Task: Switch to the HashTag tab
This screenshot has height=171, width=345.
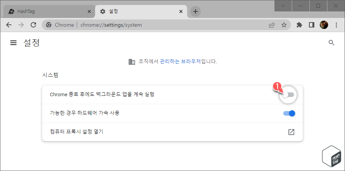Action: click(x=49, y=11)
